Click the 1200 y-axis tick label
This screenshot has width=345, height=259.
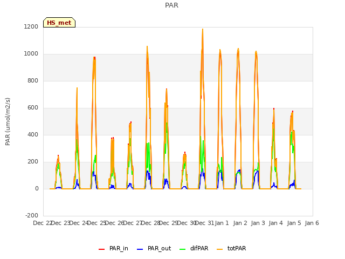point(31,26)
